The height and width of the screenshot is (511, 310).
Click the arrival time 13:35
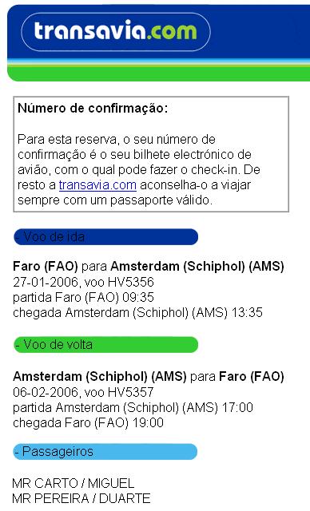[x=247, y=312]
